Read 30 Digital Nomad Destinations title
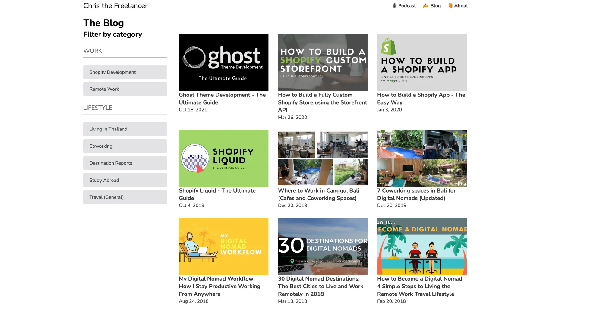 [320, 286]
